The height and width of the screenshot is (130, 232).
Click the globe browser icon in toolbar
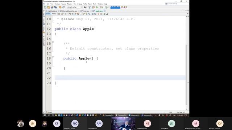85,7
